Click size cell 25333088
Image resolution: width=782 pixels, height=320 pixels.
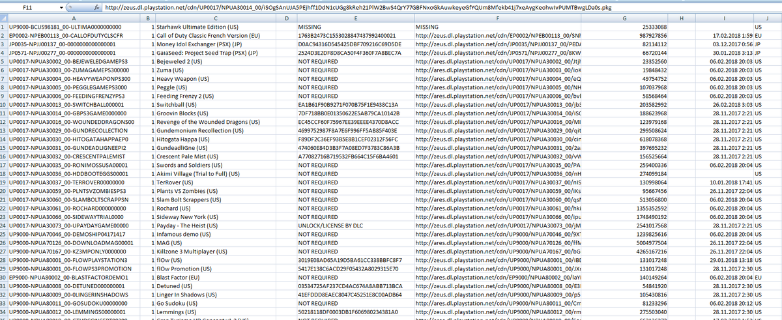623,27
